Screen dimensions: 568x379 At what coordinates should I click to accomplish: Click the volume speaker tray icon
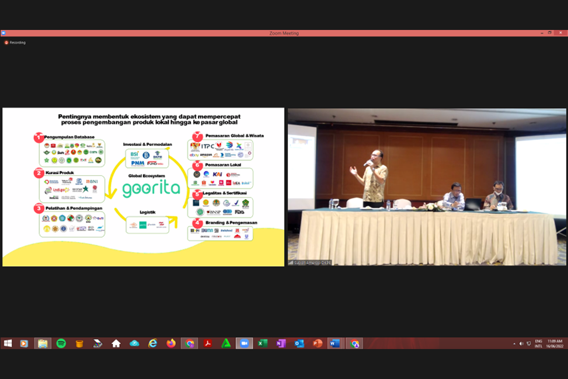521,343
